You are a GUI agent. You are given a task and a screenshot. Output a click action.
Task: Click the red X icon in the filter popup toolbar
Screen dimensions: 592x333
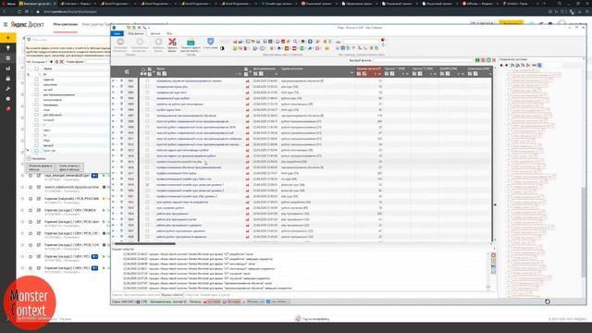coord(62,62)
